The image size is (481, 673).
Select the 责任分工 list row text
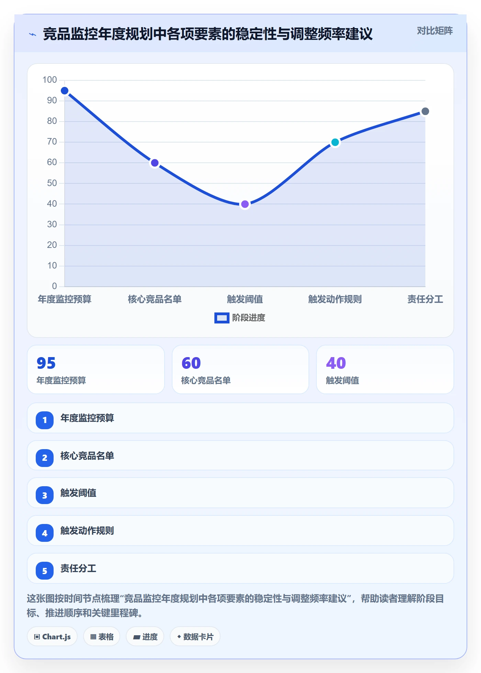tap(78, 569)
